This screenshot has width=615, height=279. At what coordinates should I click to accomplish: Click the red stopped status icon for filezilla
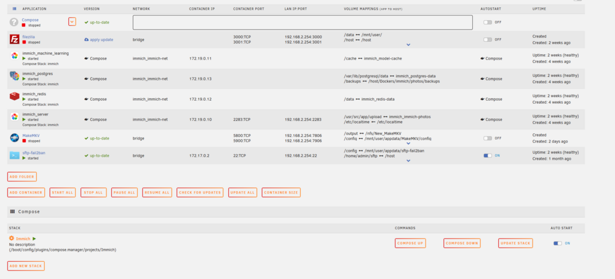click(x=24, y=42)
